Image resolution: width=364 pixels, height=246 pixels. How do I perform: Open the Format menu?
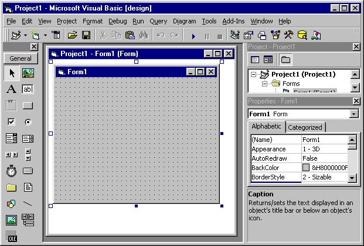[x=93, y=21]
